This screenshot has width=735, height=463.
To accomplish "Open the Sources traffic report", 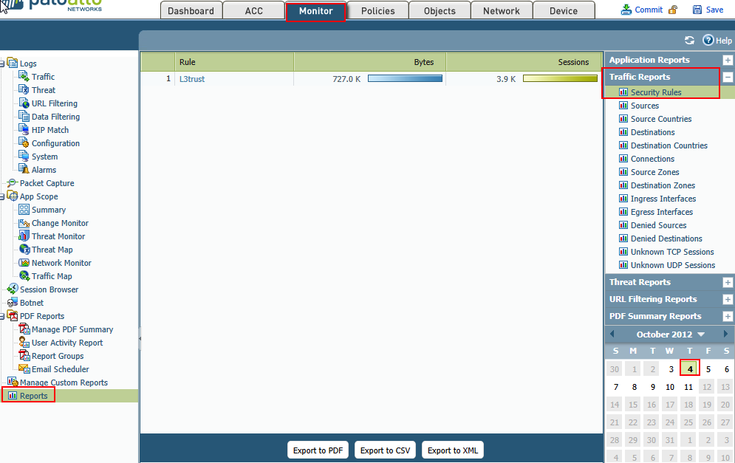I will pyautogui.click(x=645, y=106).
